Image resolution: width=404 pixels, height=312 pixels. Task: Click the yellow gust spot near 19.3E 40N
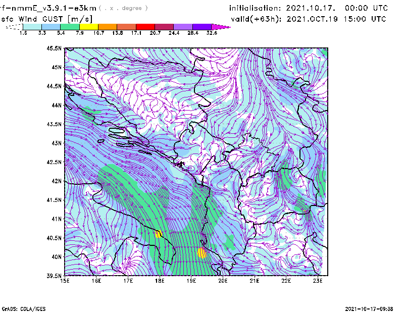(202, 252)
